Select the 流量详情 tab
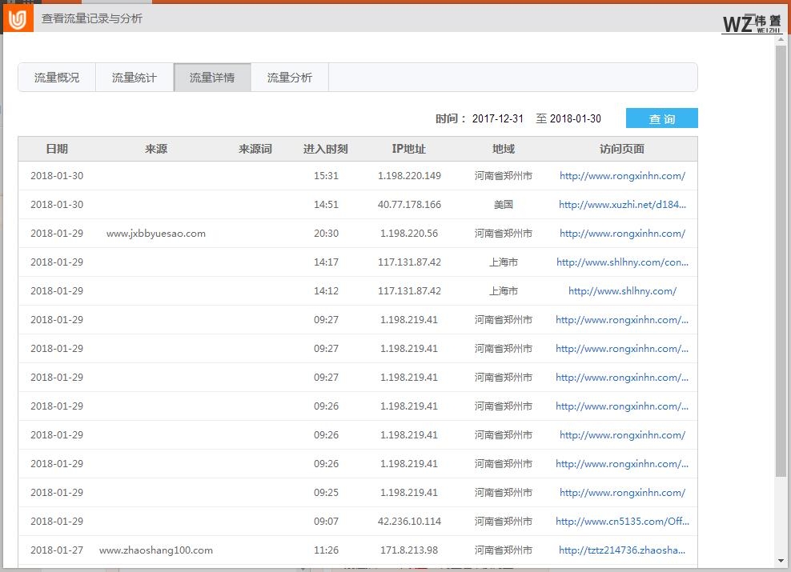Screen dimensions: 791x572 pyautogui.click(x=212, y=78)
